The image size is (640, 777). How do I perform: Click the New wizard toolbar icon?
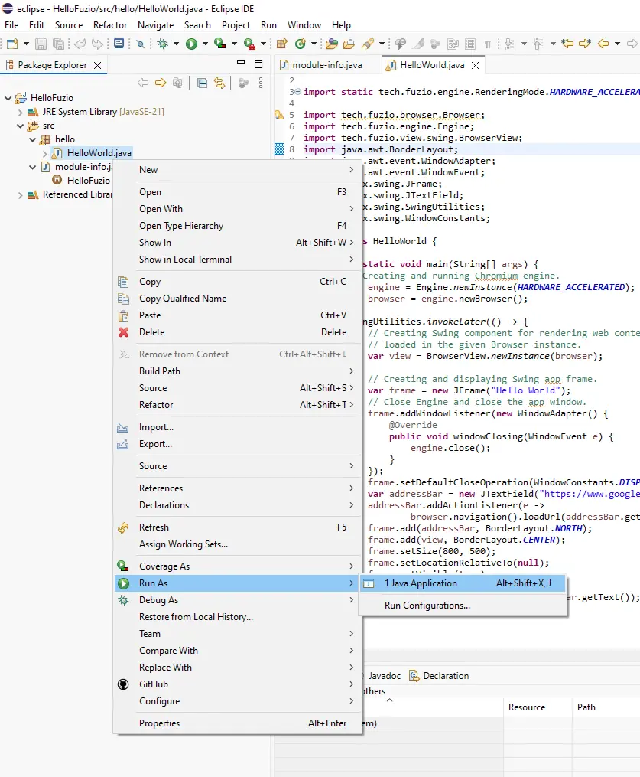click(12, 44)
